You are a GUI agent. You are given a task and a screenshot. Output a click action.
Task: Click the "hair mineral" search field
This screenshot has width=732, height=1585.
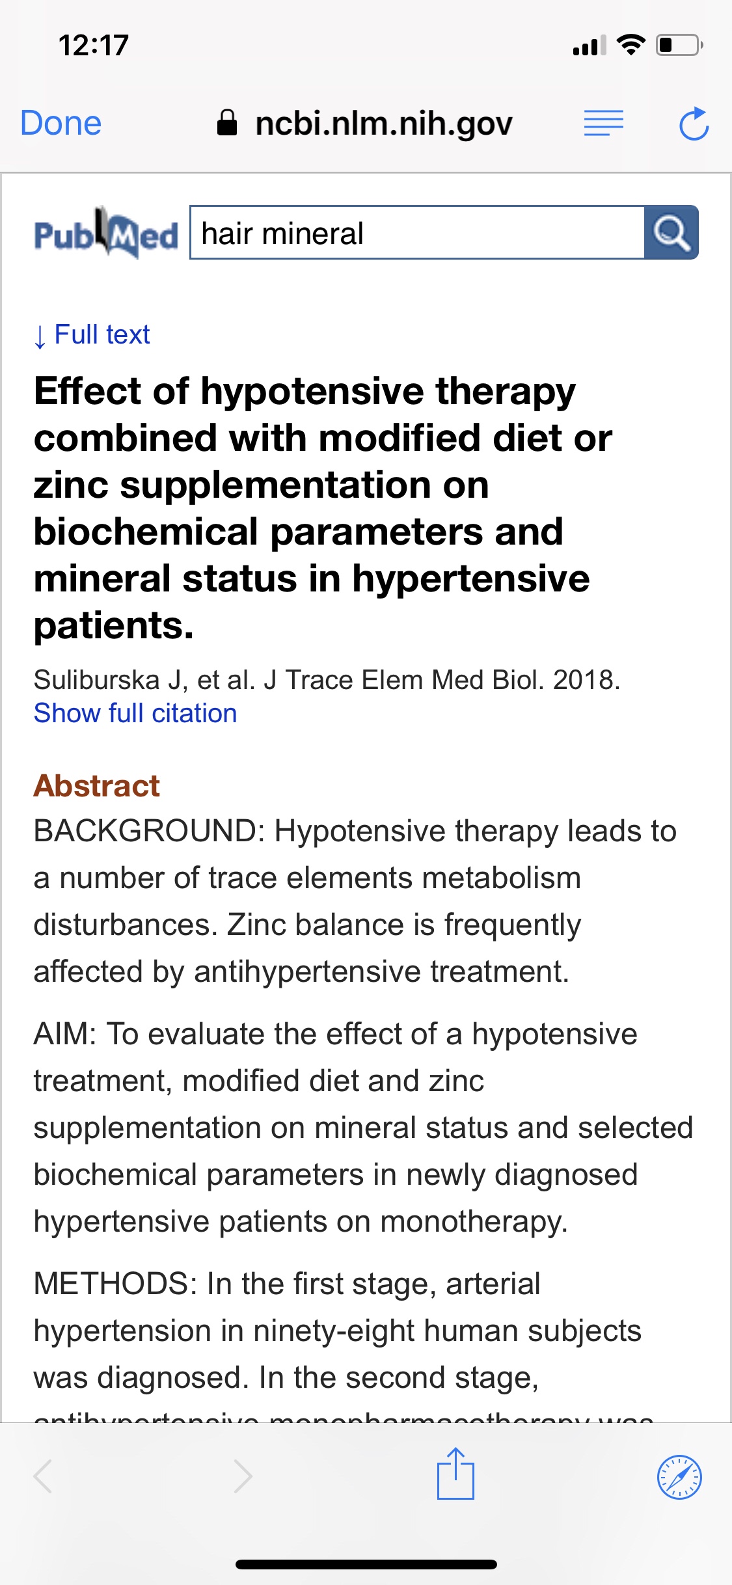416,233
